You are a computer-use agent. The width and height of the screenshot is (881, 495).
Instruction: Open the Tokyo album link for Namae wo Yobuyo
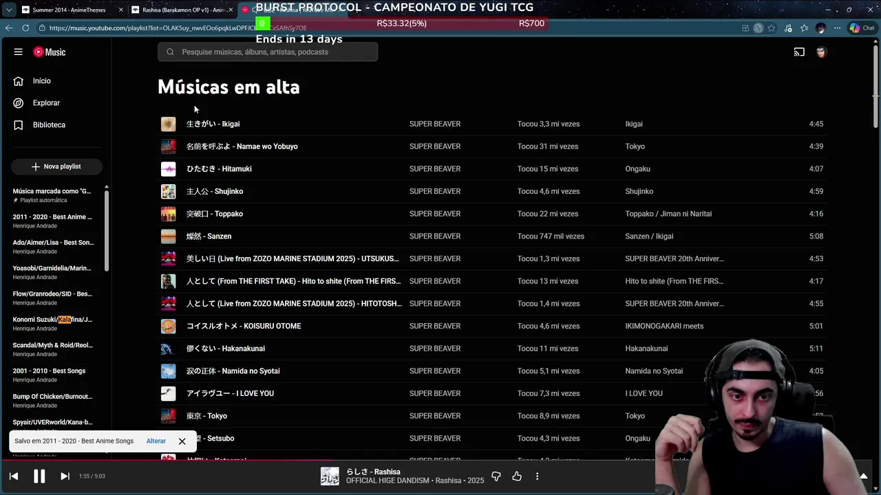635,146
